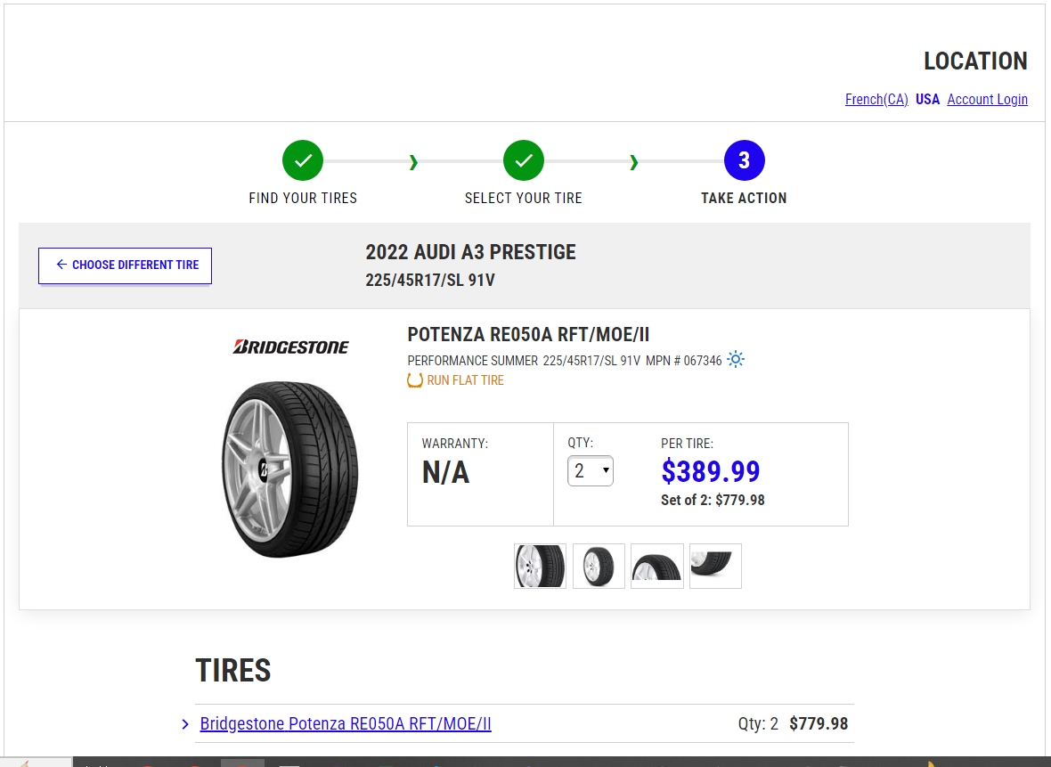Click Choose Different Tire button
1051x767 pixels.
point(125,265)
